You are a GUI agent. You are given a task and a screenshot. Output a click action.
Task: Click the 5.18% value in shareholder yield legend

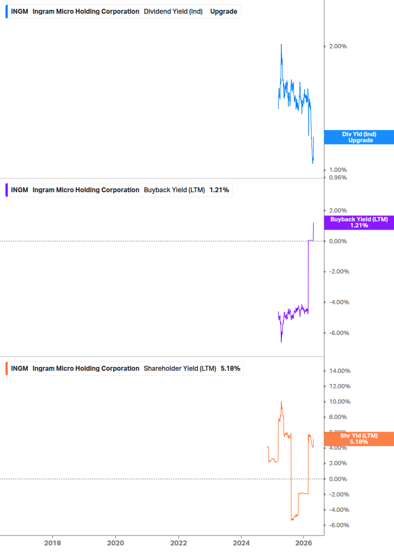(x=231, y=369)
